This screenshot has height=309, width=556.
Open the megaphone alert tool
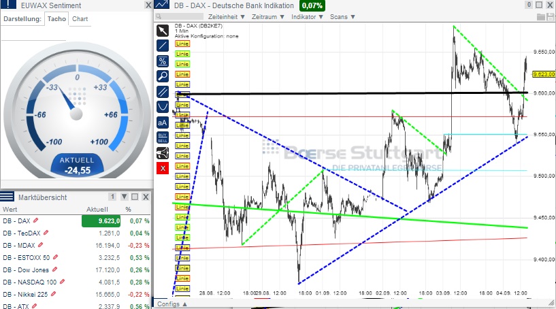163,153
